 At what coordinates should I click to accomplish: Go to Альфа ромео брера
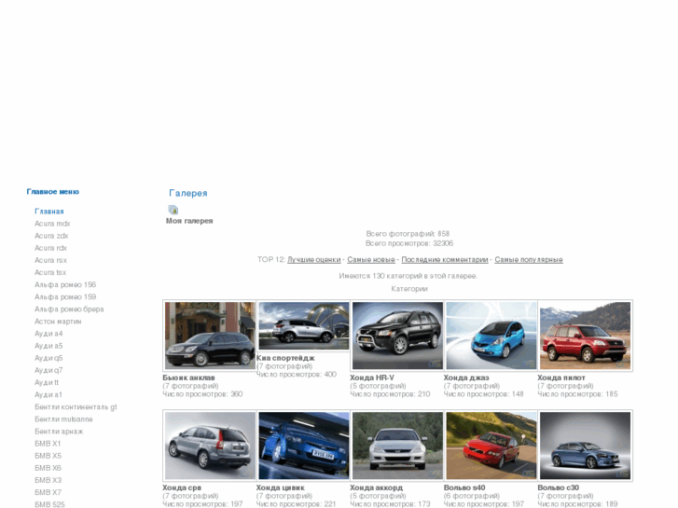[69, 309]
